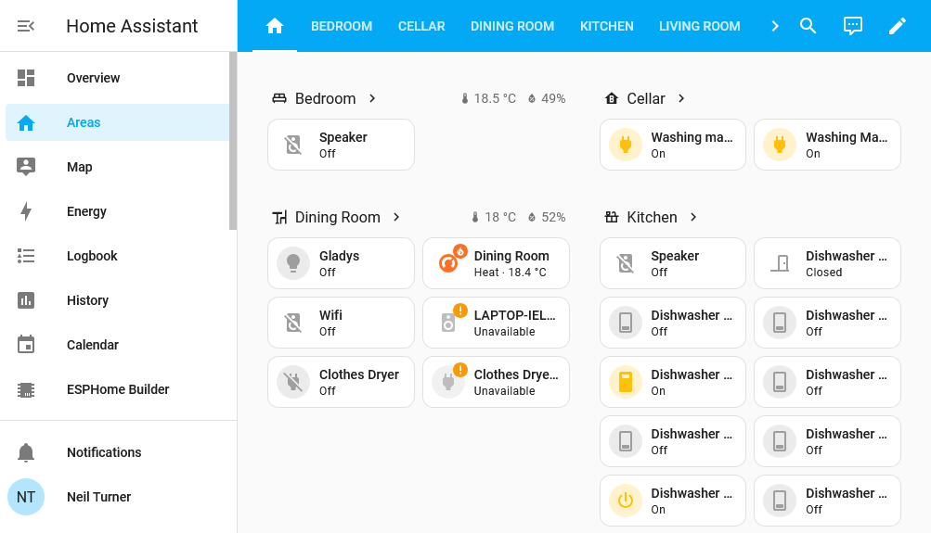Click the sidebar vertical scrollbar
The width and height of the screenshot is (931, 533).
click(x=233, y=139)
